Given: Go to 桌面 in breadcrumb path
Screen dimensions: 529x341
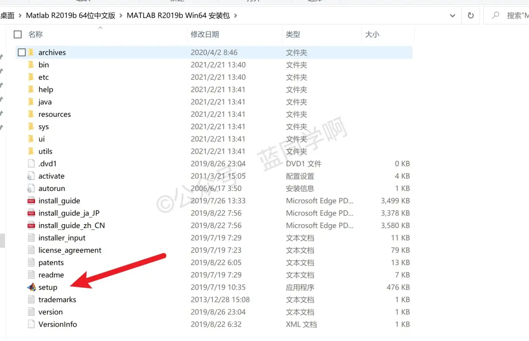Looking at the screenshot, I should pos(8,16).
